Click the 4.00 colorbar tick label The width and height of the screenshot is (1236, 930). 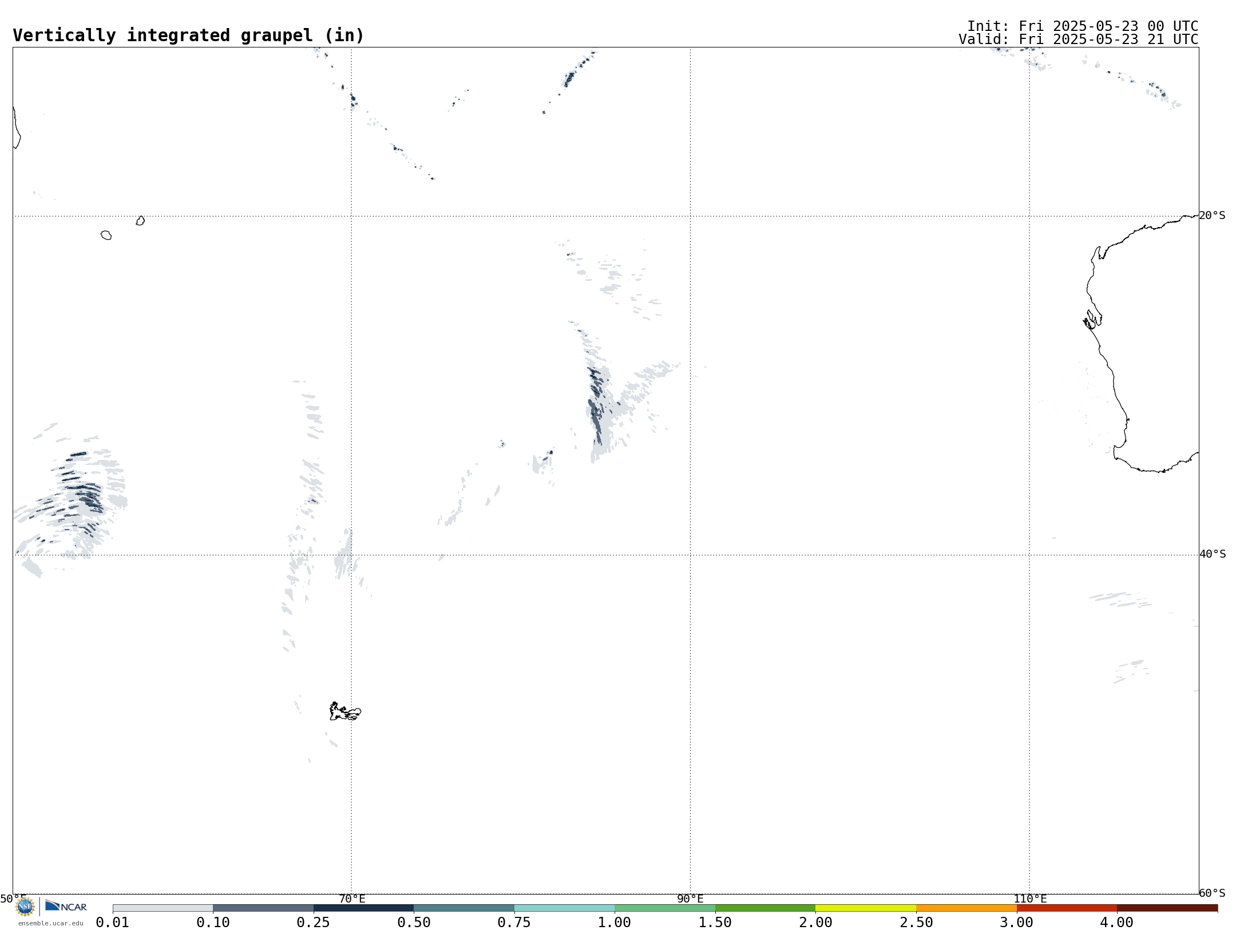coord(1117,923)
